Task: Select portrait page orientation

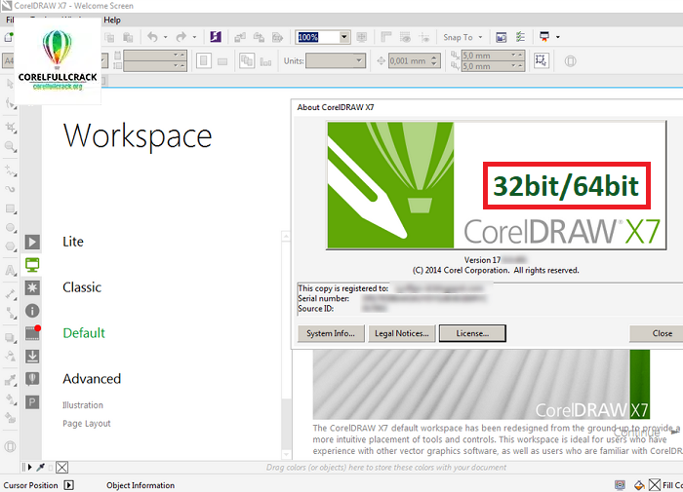Action: [x=203, y=61]
